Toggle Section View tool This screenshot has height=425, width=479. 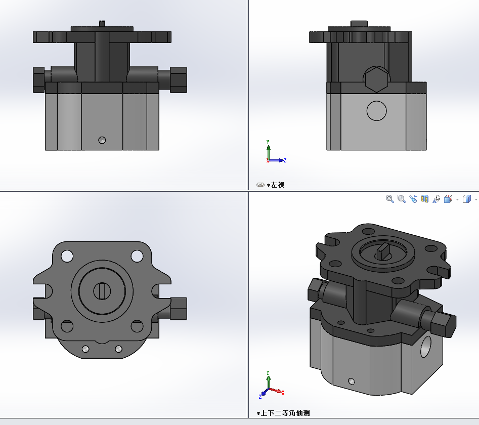[424, 199]
